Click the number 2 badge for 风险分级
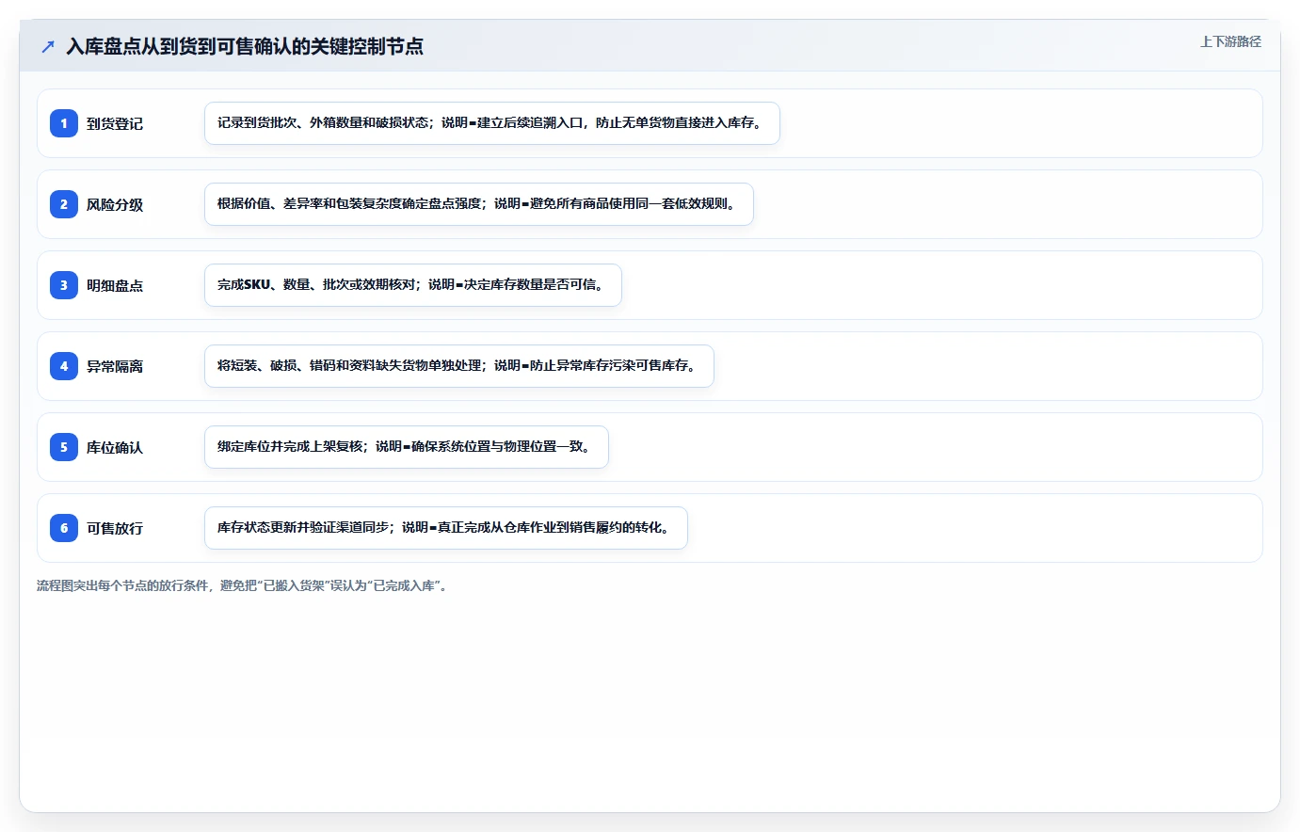This screenshot has height=832, width=1300. [x=64, y=204]
